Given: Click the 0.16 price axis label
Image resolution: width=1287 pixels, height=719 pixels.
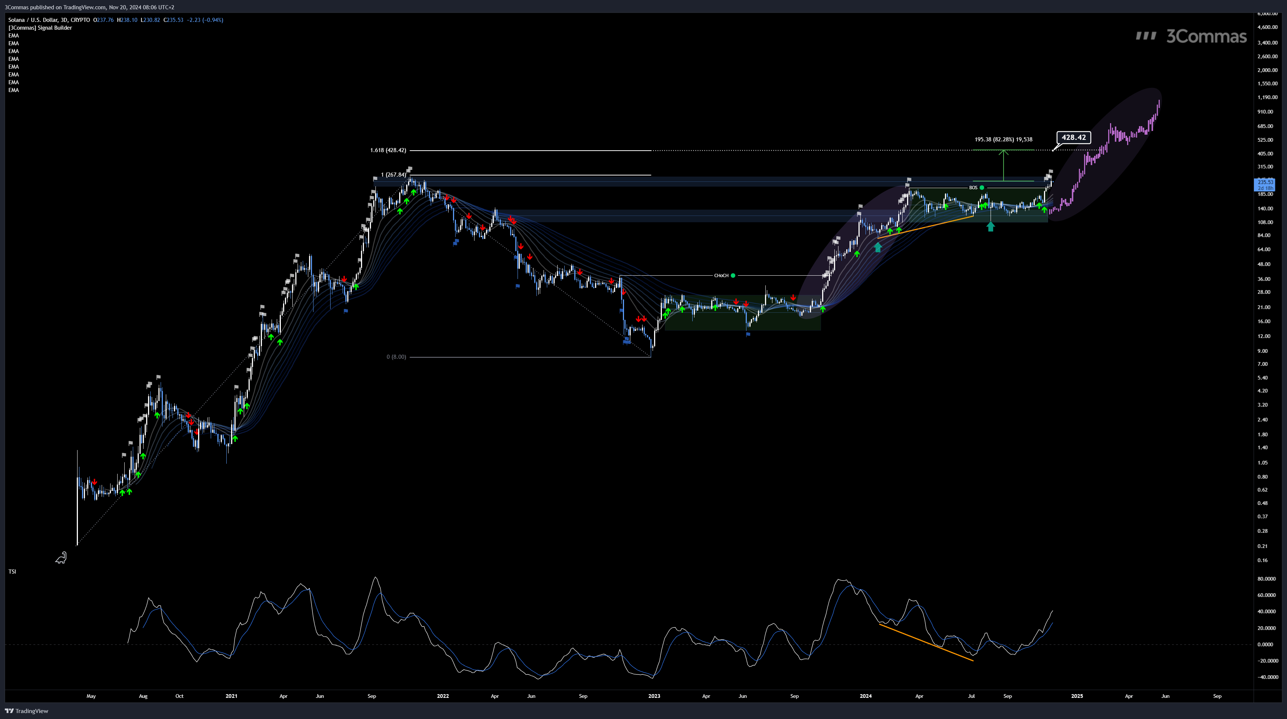Looking at the screenshot, I should 1263,561.
